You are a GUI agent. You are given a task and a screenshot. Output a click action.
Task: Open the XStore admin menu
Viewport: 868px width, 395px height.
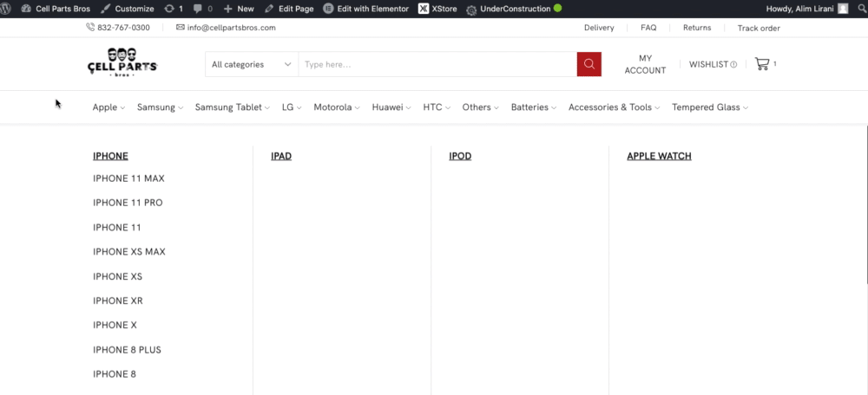437,9
